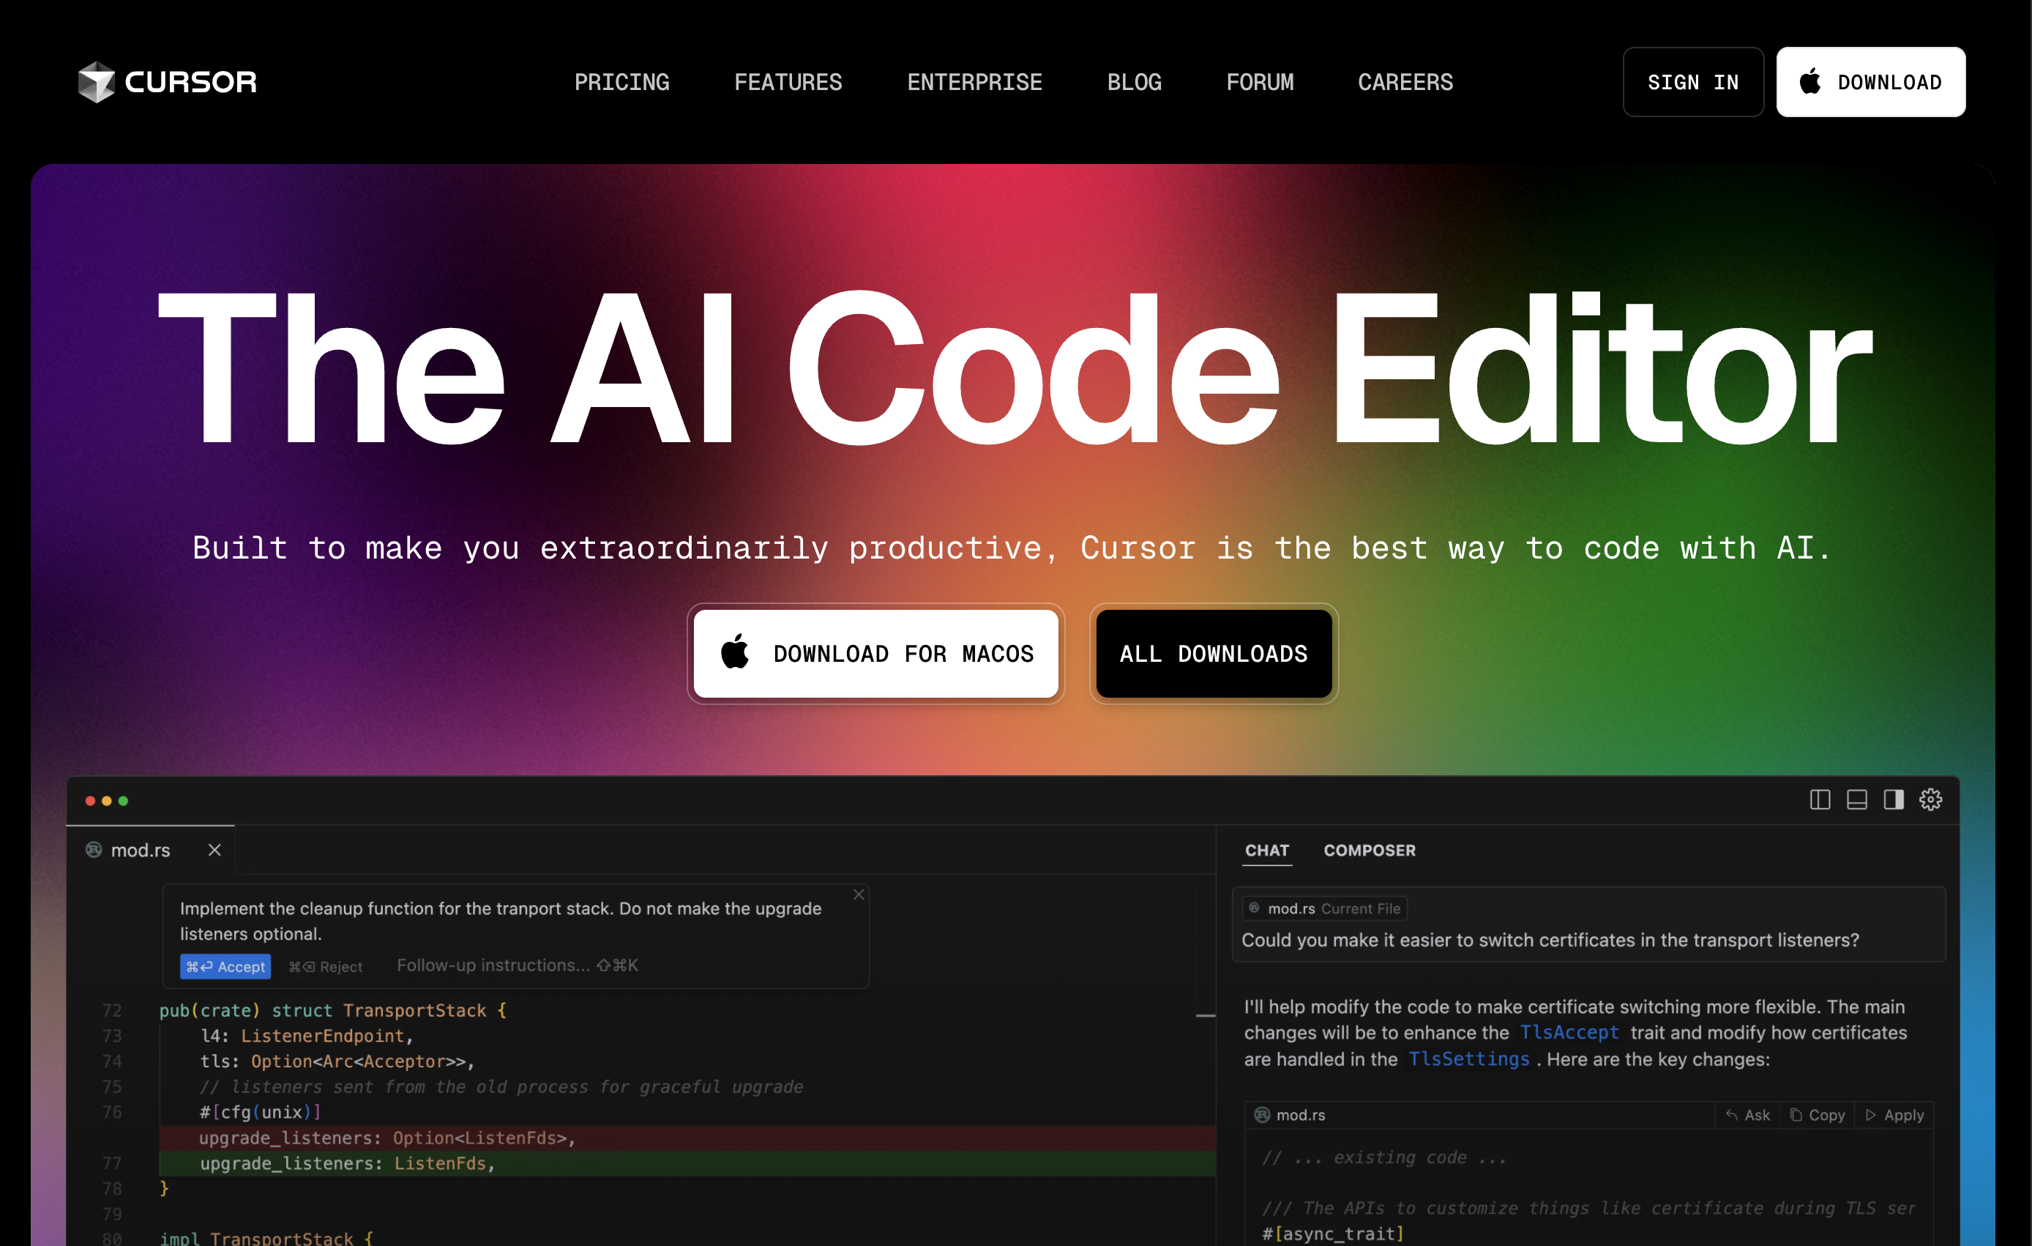Toggle left sidebar layout icon
This screenshot has width=2032, height=1246.
(1819, 799)
